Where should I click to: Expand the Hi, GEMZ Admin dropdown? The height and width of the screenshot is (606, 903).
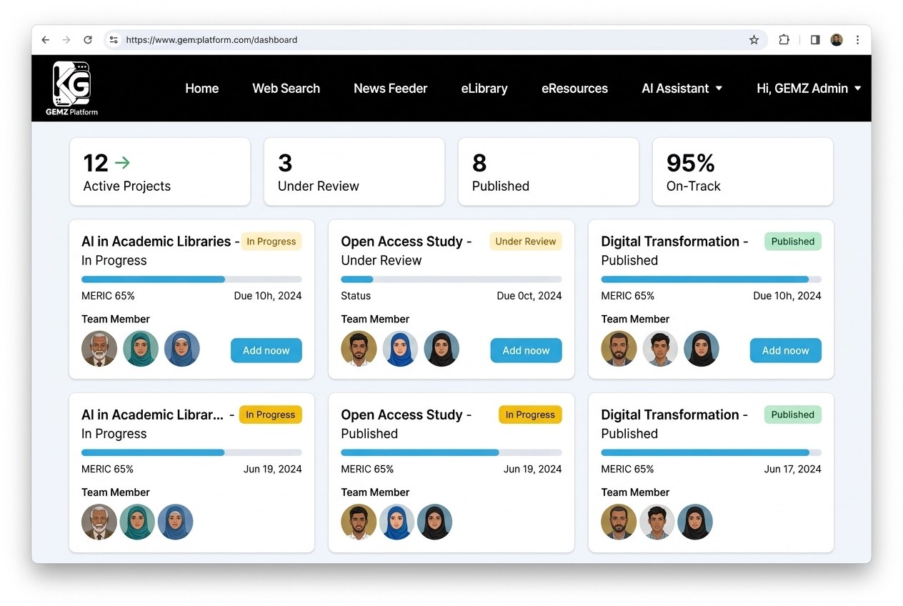click(x=809, y=89)
